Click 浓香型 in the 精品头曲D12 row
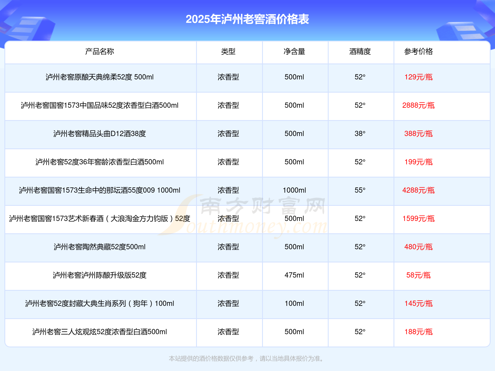This screenshot has height=371, width=495. pyautogui.click(x=228, y=134)
